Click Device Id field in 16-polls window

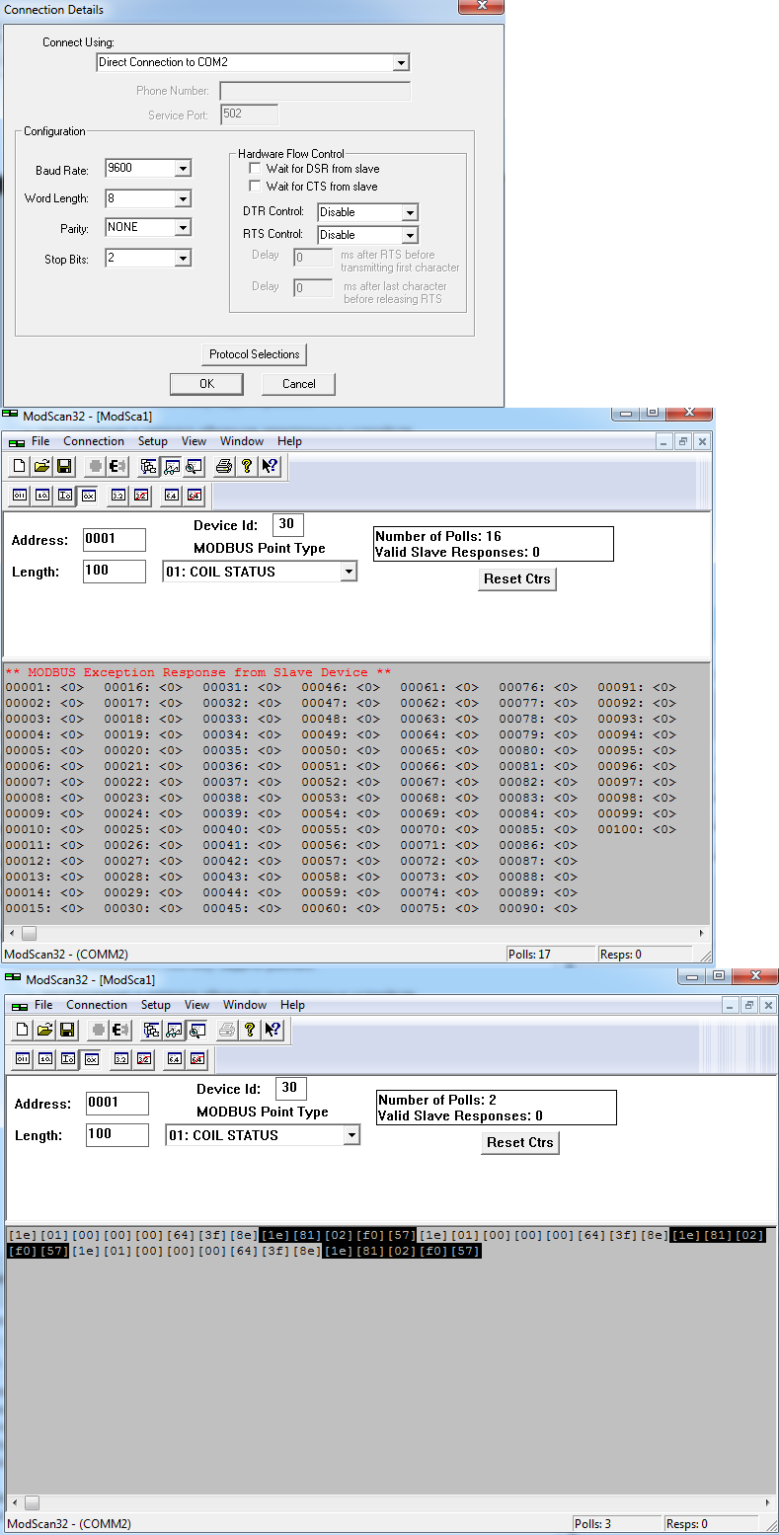click(x=288, y=525)
